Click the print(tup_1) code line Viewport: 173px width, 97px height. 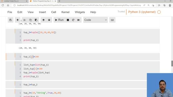tap(31, 77)
